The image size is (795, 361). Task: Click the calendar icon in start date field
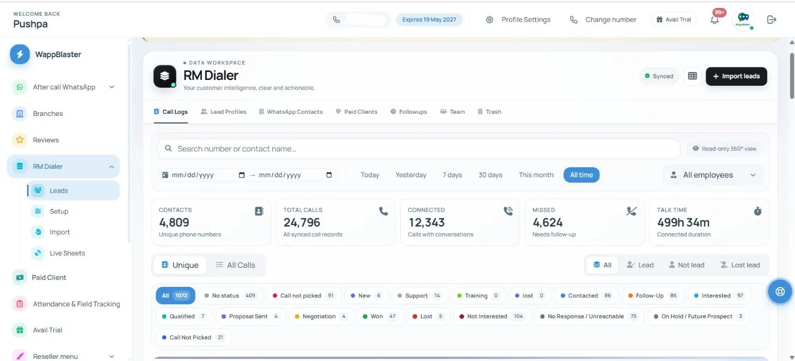(x=242, y=175)
